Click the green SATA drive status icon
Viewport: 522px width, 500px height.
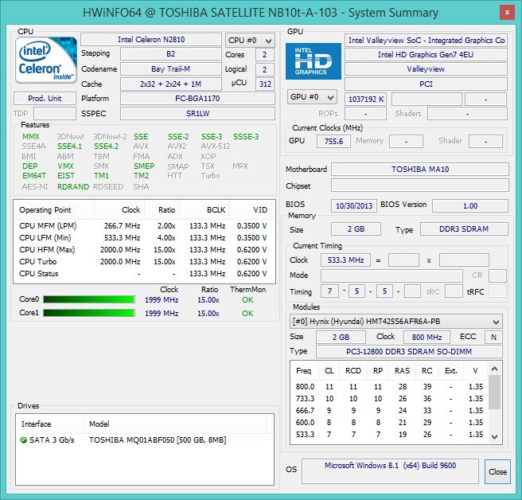(24, 439)
